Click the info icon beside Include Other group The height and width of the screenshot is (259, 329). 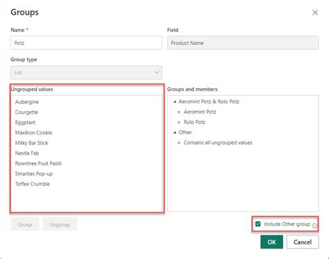click(314, 226)
